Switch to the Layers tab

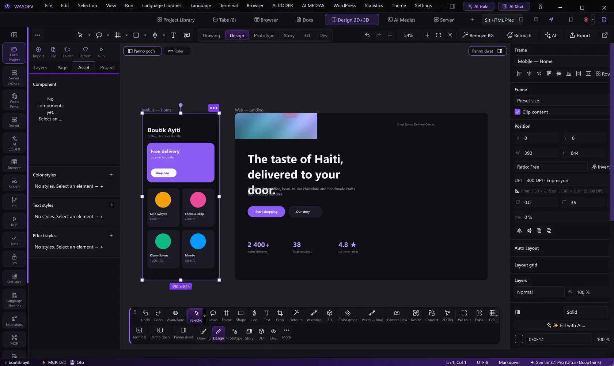(x=40, y=68)
